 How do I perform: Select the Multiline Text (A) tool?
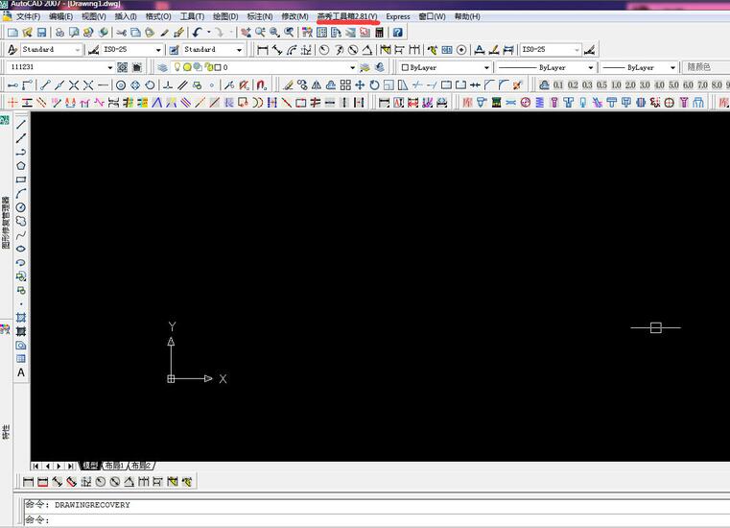21,372
